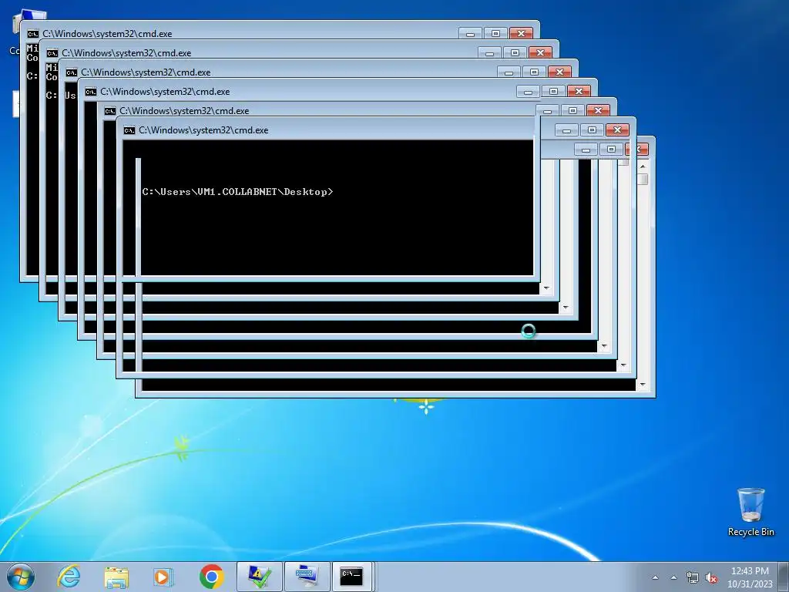Maximize the rearmost cmd window

(x=495, y=34)
